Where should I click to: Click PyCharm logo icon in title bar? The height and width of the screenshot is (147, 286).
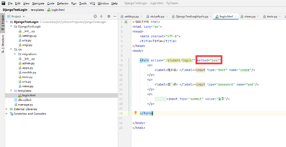coord(4,3)
